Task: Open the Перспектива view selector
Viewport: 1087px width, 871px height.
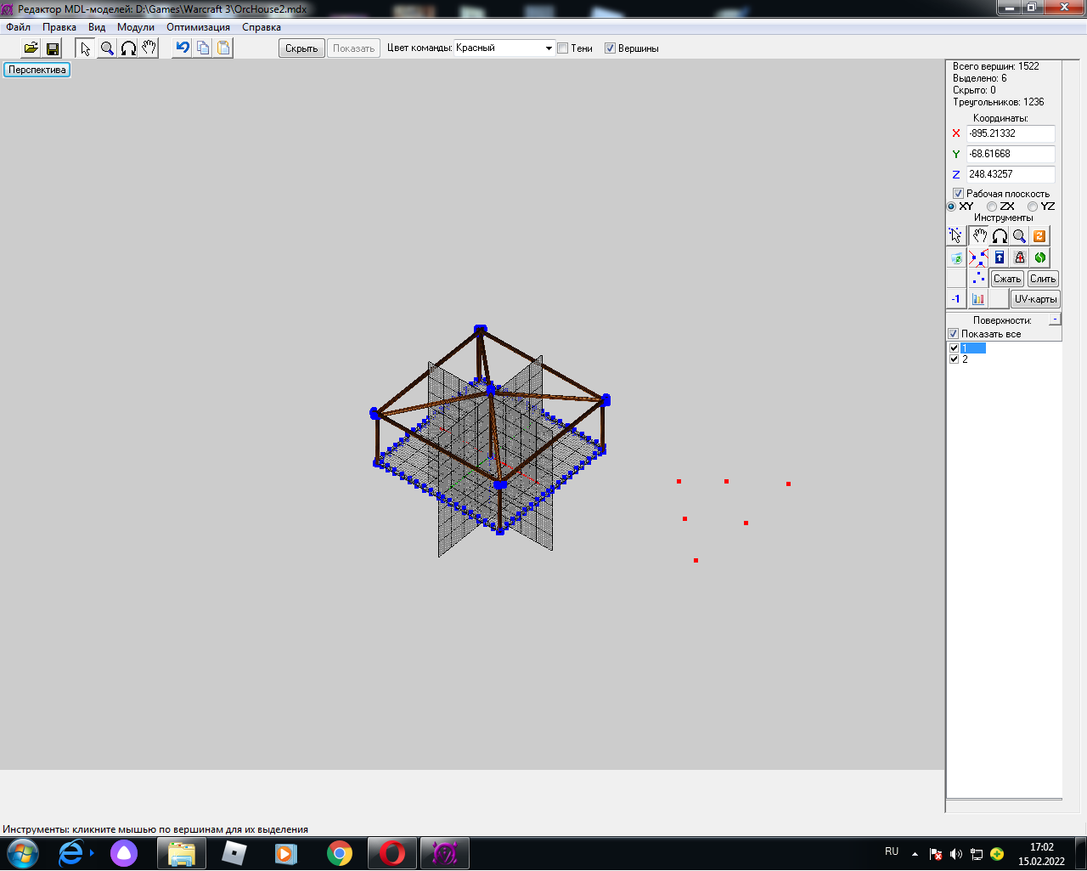Action: click(x=37, y=70)
